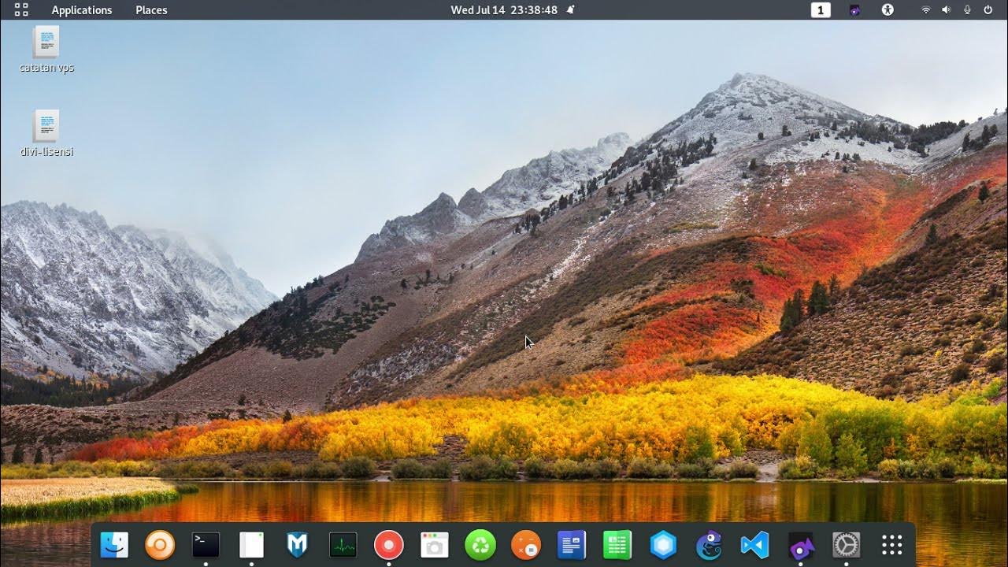Open the Places menu
Screen dimensions: 1008x567
coord(151,9)
